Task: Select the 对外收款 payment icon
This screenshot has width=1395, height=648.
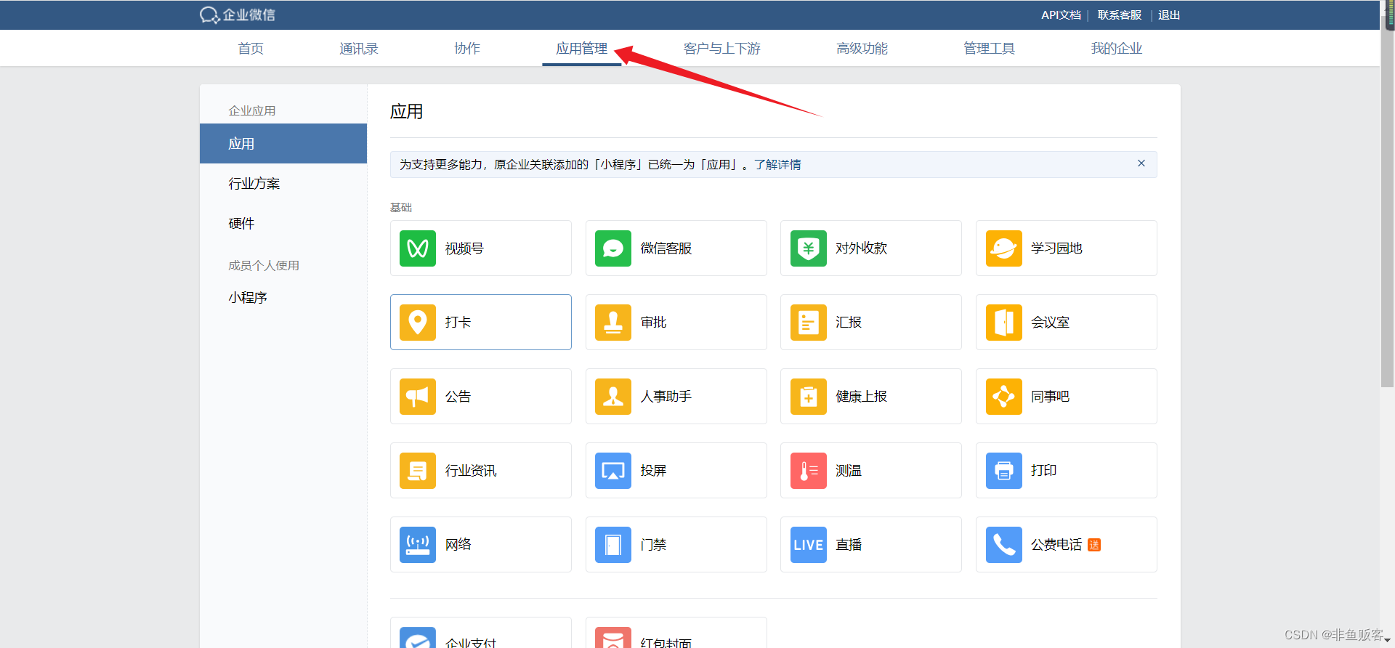Action: coord(809,248)
